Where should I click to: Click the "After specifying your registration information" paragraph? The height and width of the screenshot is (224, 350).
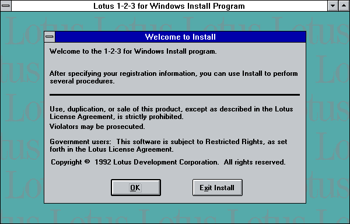pos(174,78)
